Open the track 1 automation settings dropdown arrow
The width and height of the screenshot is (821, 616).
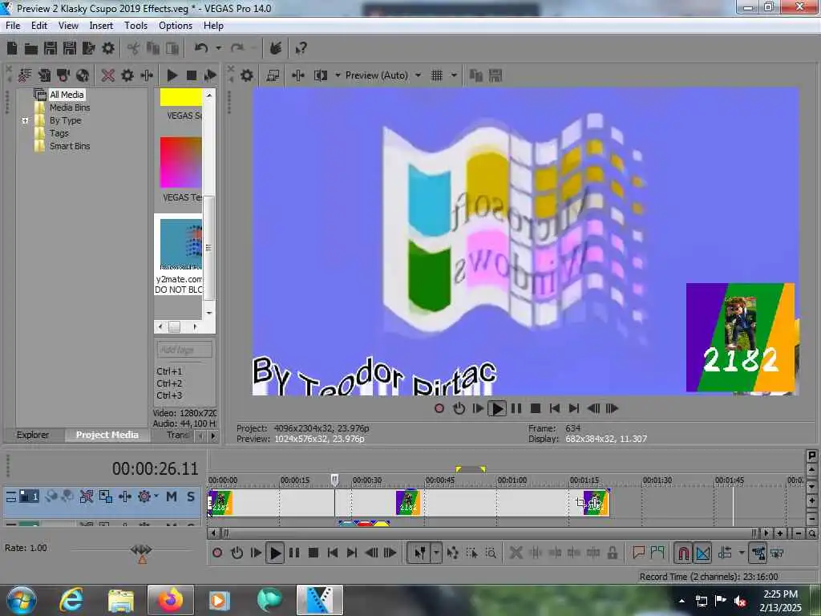tap(156, 496)
